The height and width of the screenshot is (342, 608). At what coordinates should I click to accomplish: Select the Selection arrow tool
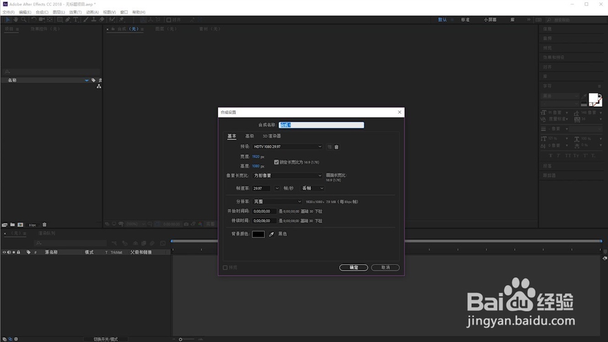(x=8, y=19)
